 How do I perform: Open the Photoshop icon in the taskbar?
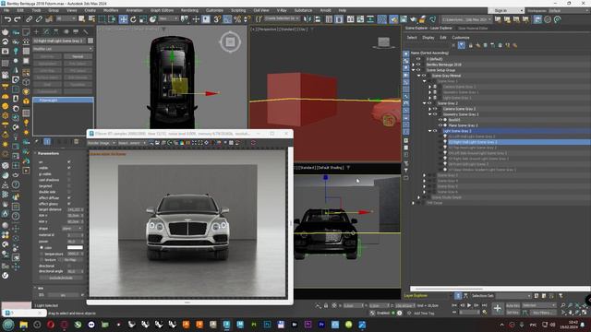267,325
